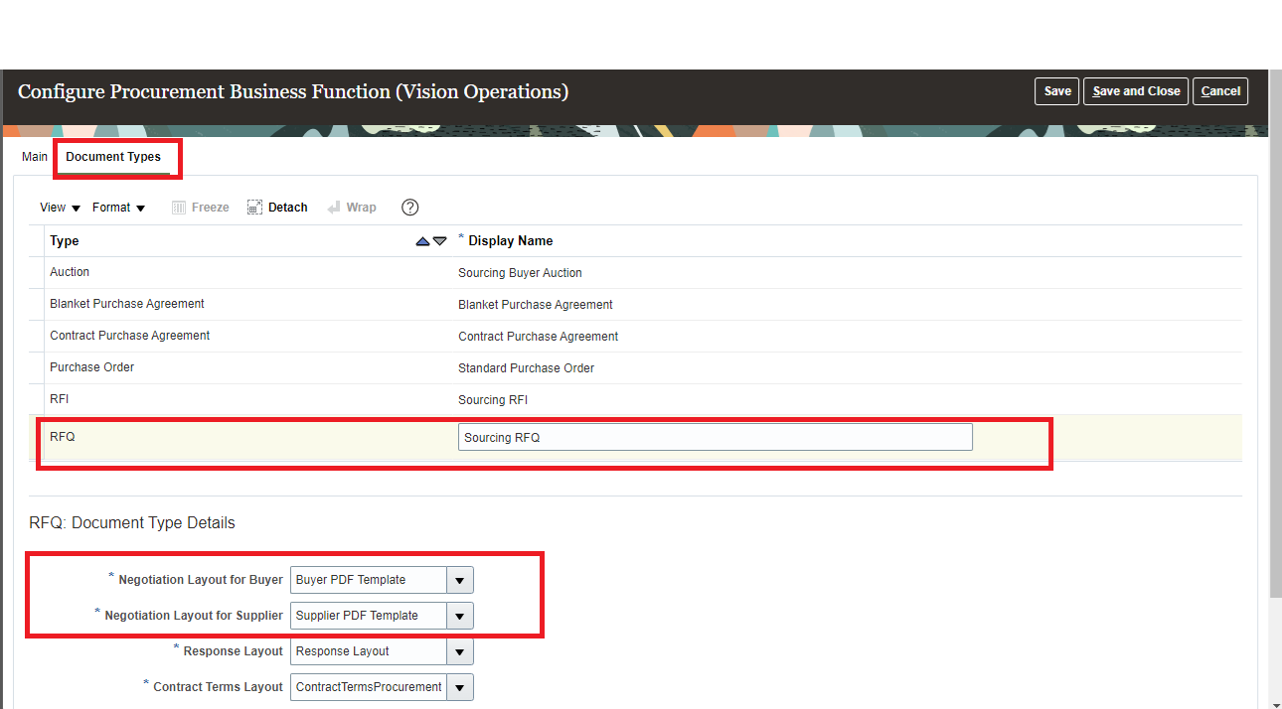The width and height of the screenshot is (1282, 709).
Task: Click the Freeze toolbar button
Action: (x=200, y=208)
